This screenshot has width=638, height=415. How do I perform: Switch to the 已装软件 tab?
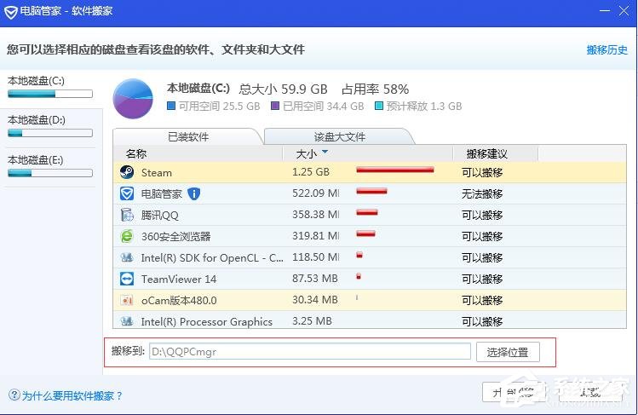pos(188,136)
